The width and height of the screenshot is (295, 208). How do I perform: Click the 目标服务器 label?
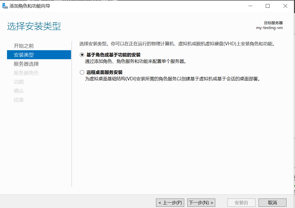point(273,23)
